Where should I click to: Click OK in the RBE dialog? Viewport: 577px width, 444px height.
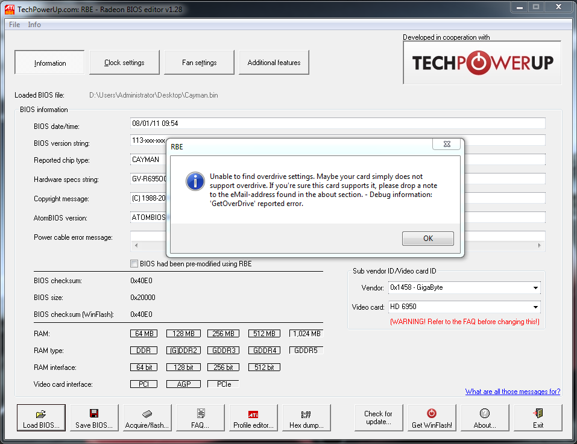point(428,239)
